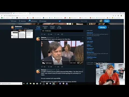Open the middle media thumbnail in the left sidebar

point(22,35)
